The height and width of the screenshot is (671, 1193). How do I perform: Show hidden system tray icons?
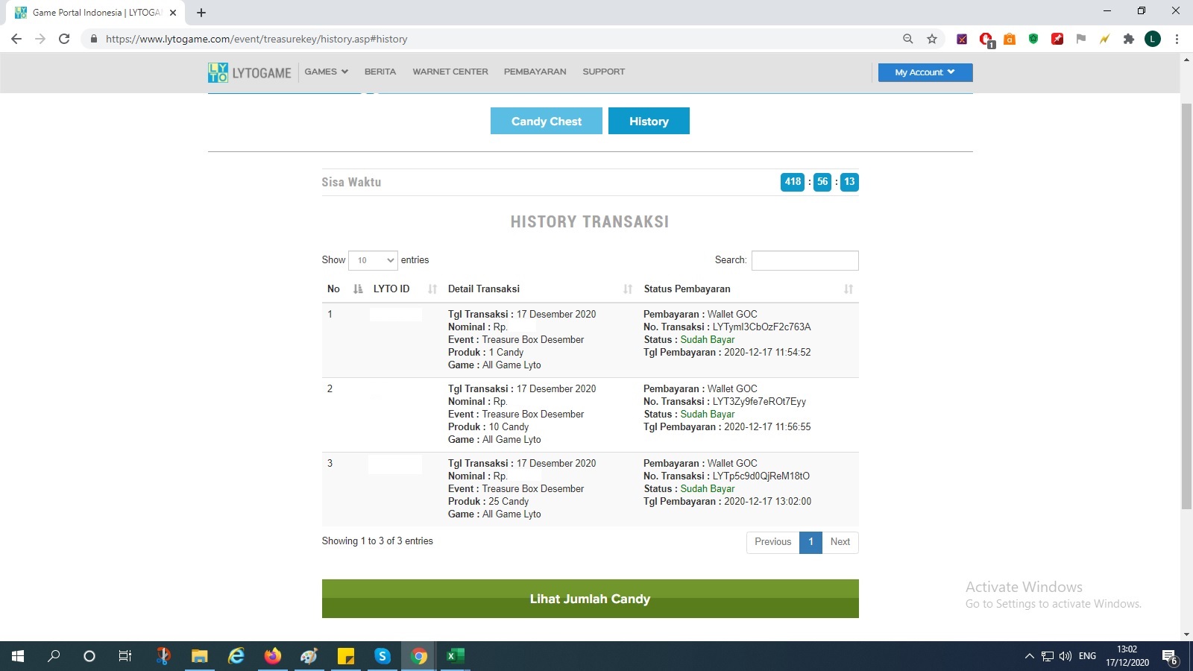tap(1030, 656)
